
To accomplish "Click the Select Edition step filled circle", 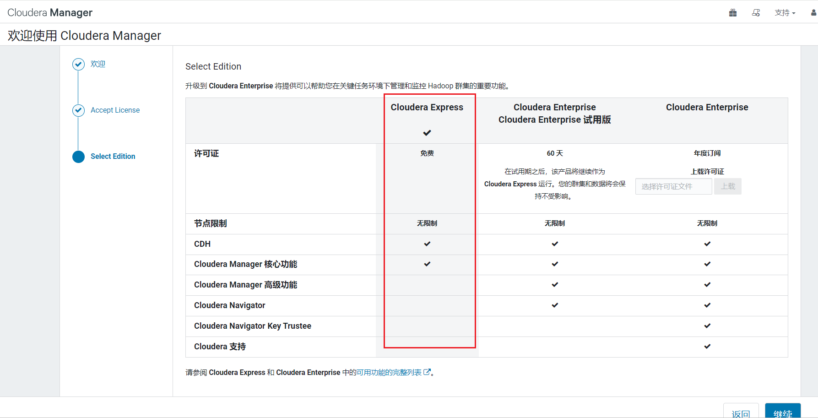I will pyautogui.click(x=78, y=157).
